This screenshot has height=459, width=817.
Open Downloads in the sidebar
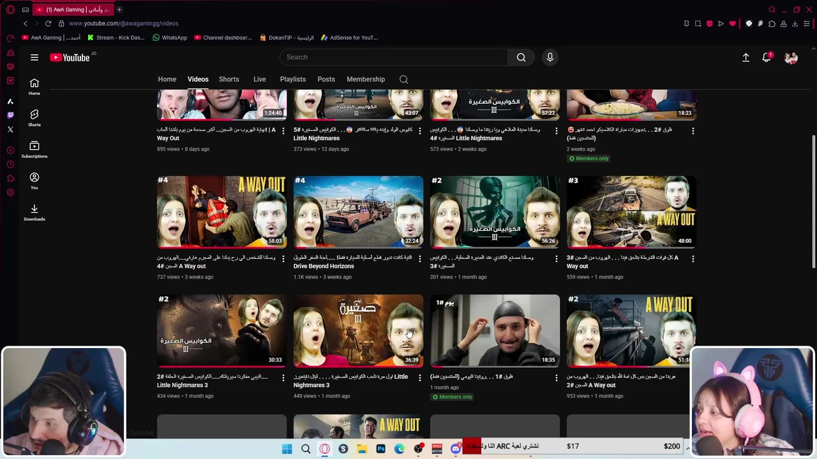click(34, 212)
